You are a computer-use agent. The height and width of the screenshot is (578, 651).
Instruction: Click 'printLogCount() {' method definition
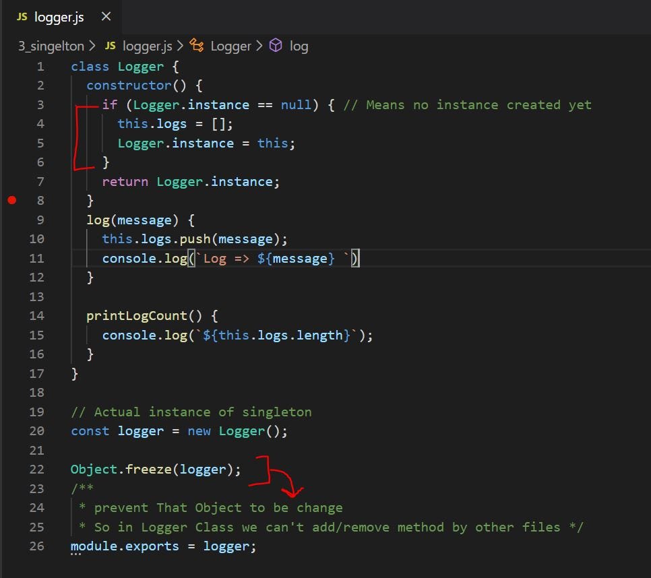tap(152, 316)
